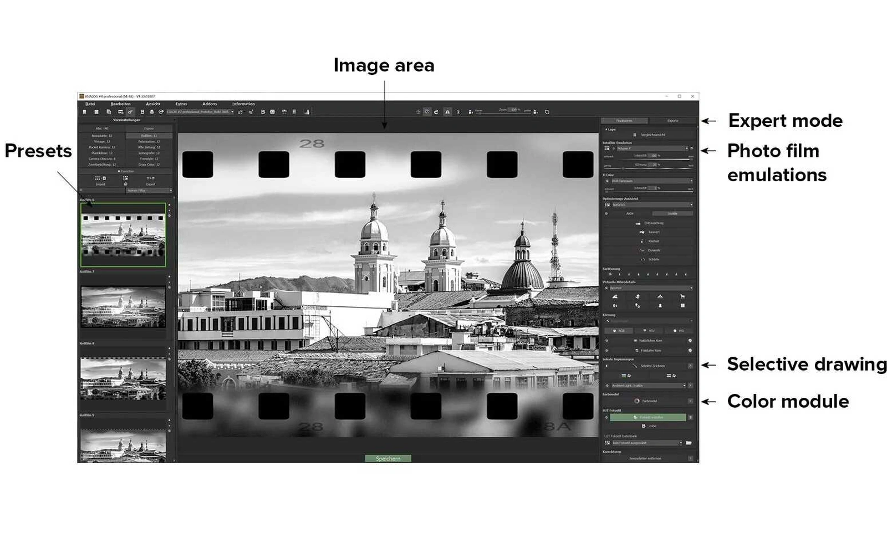This screenshot has height=554, width=887.
Task: Switch to the Experte tab in right panel
Action: click(x=672, y=121)
